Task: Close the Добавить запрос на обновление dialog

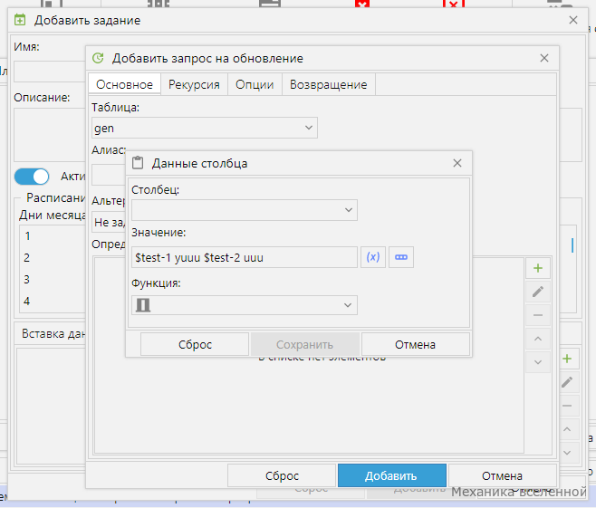Action: click(x=544, y=58)
